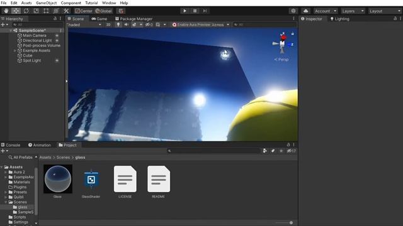
Task: Collapse the SampleScene tree
Action: click(x=11, y=30)
